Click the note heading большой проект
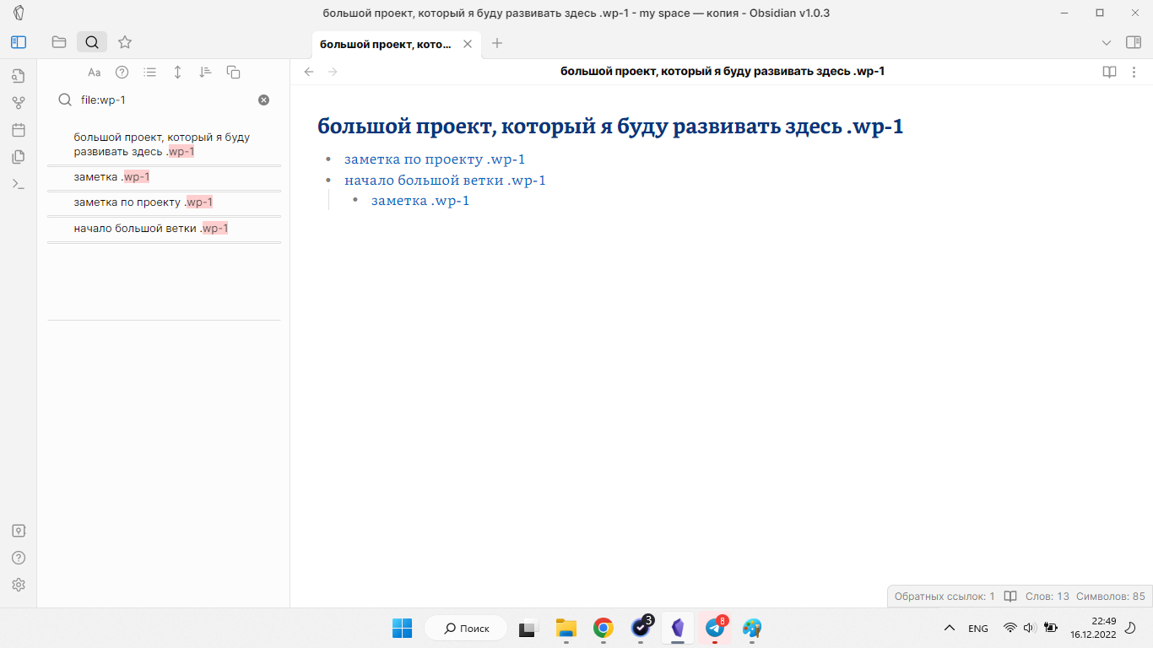Image resolution: width=1153 pixels, height=648 pixels. click(611, 127)
